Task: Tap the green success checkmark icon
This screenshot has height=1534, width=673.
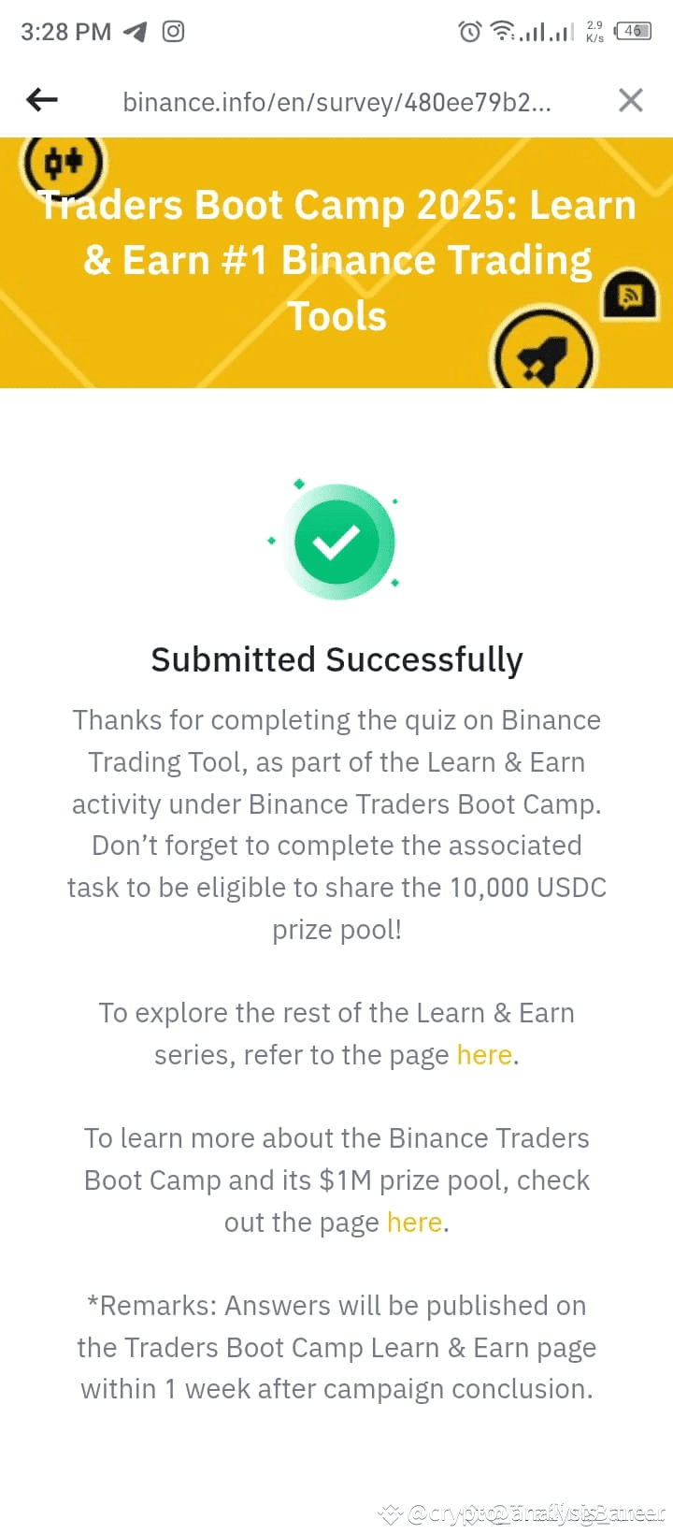Action: coord(338,540)
